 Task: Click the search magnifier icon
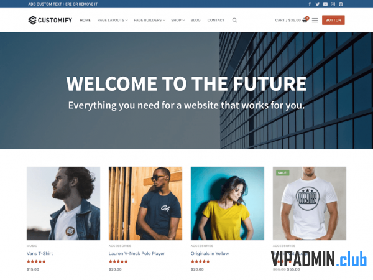click(x=234, y=21)
